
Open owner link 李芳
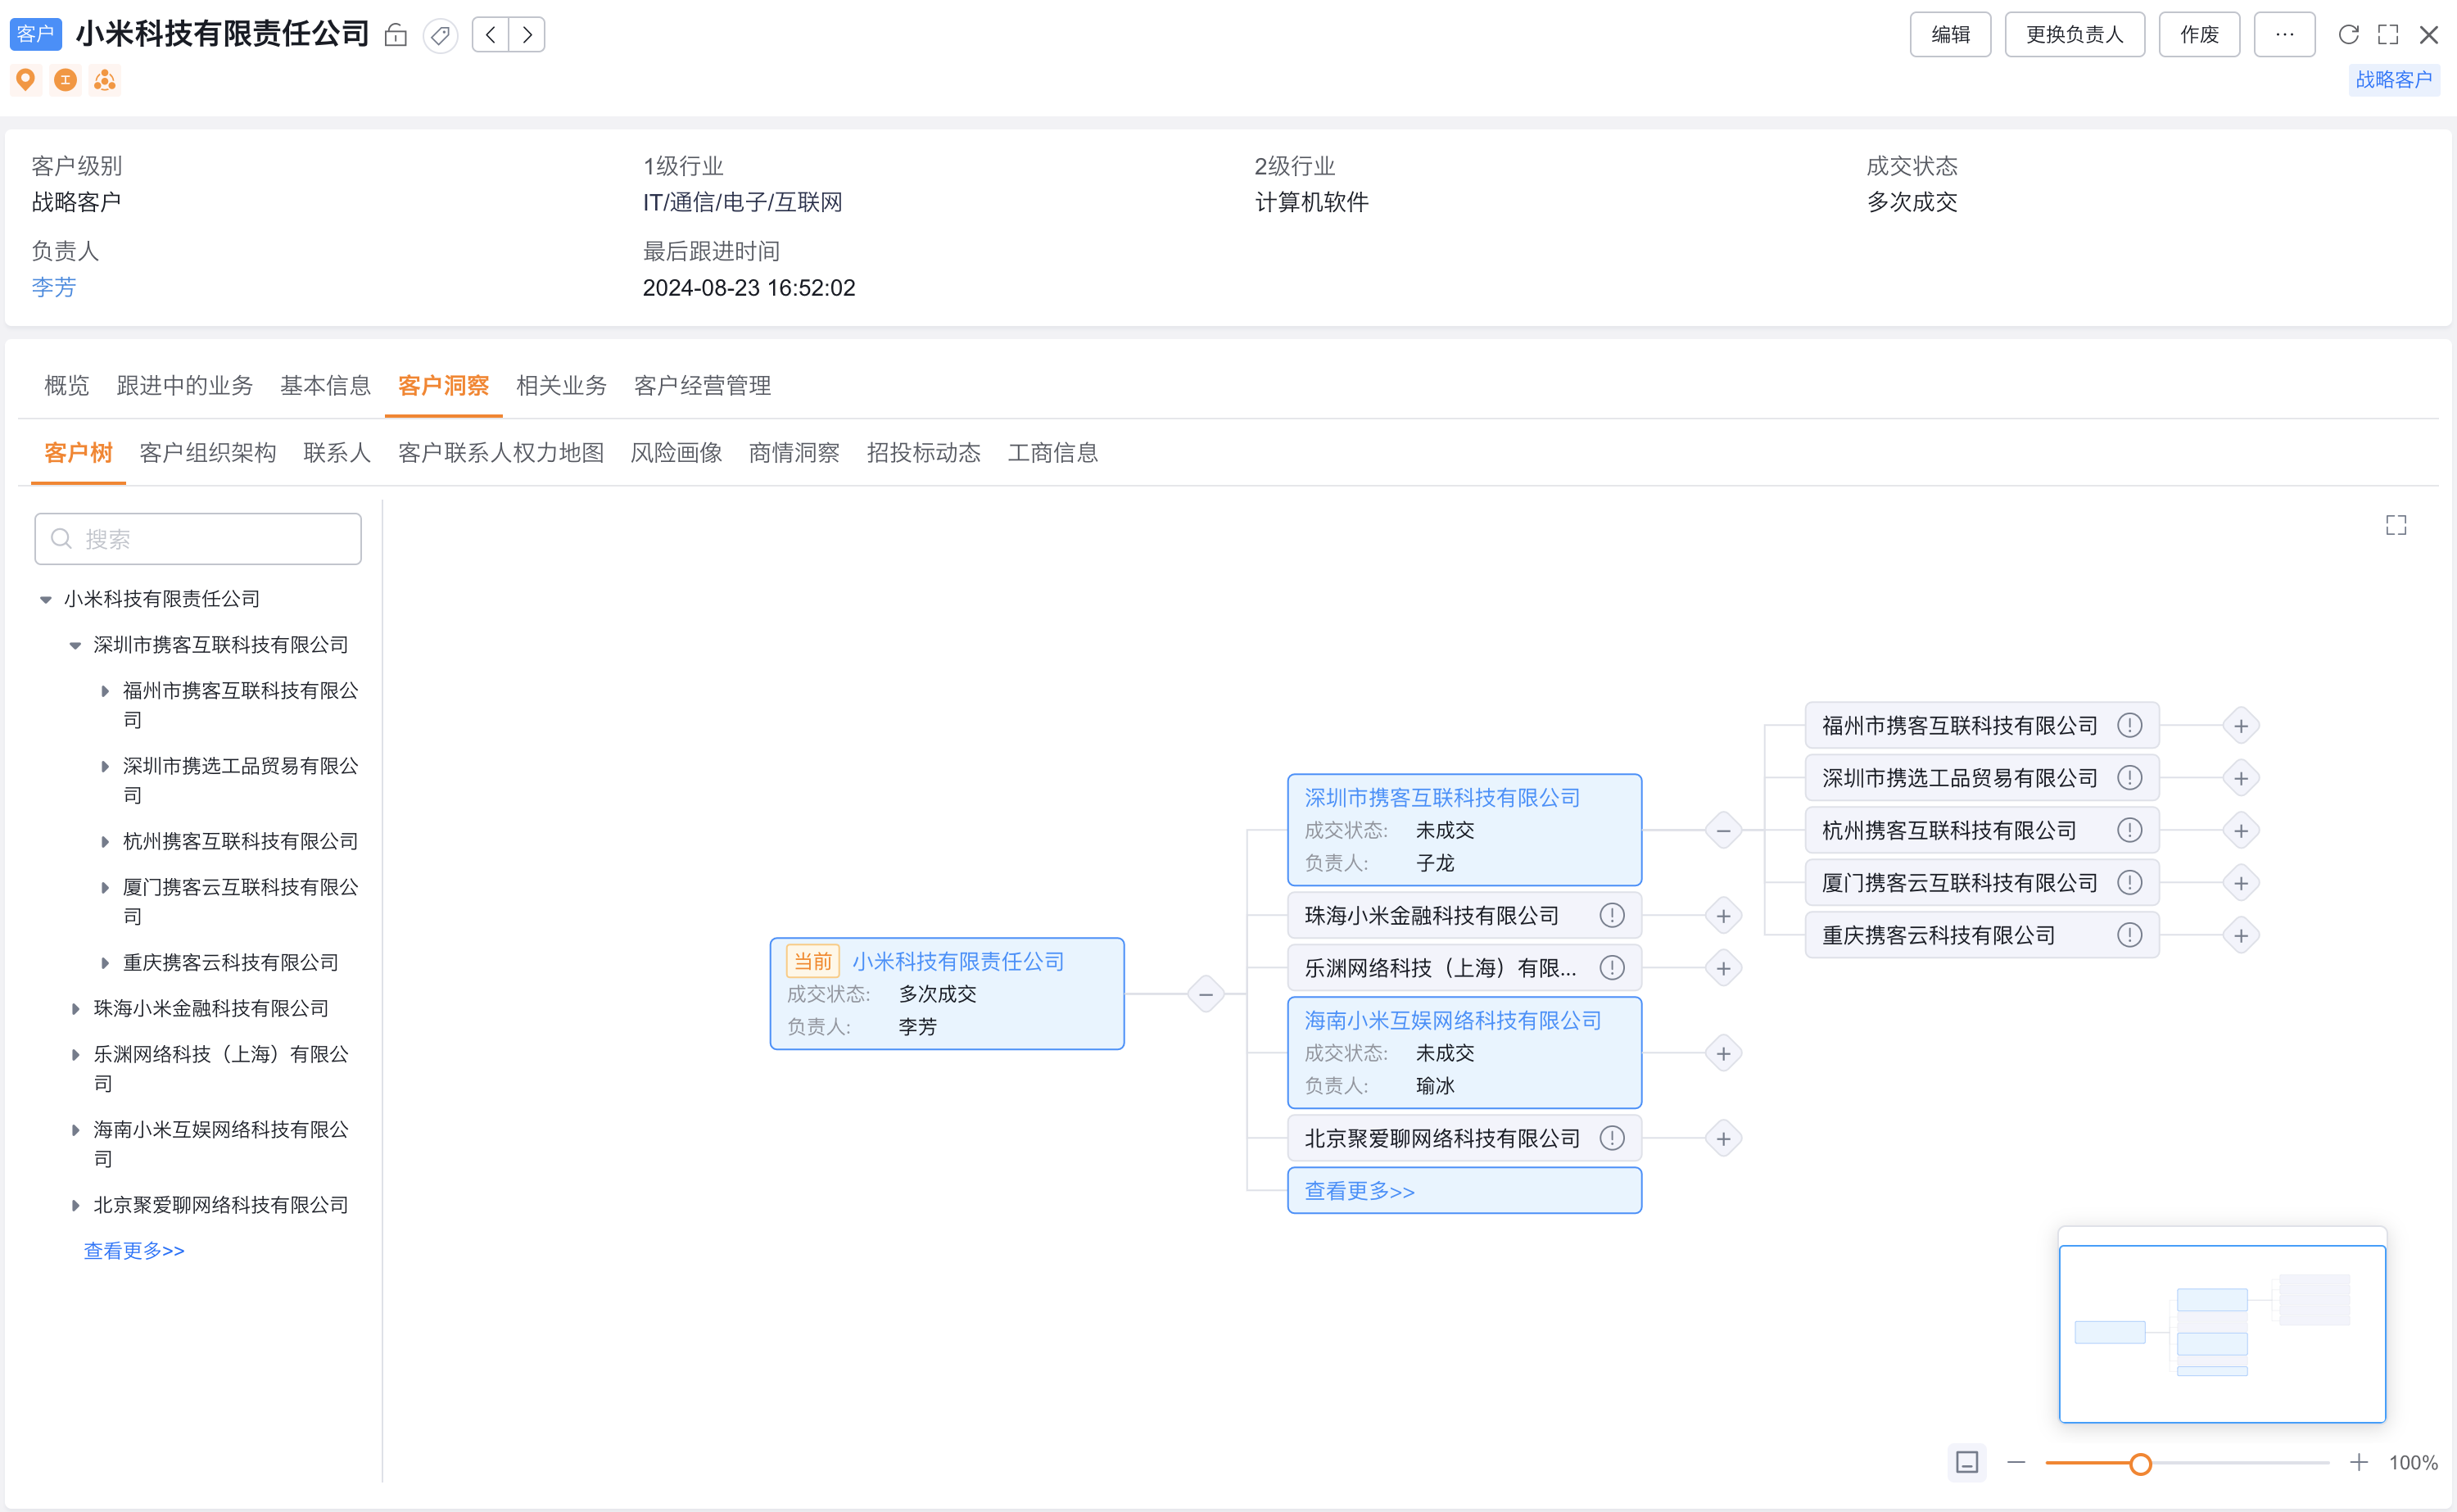point(54,288)
